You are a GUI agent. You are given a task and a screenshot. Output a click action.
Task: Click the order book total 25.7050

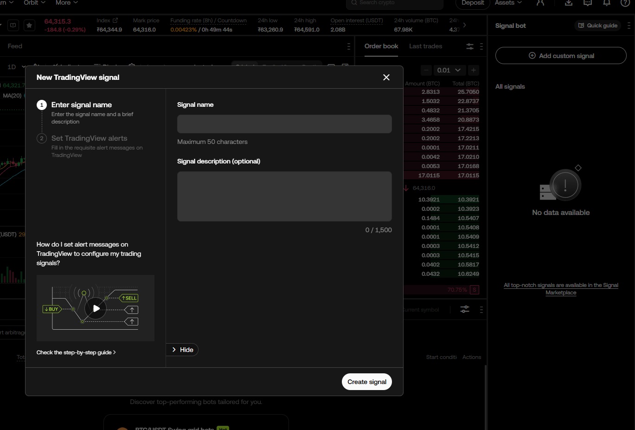pyautogui.click(x=468, y=92)
